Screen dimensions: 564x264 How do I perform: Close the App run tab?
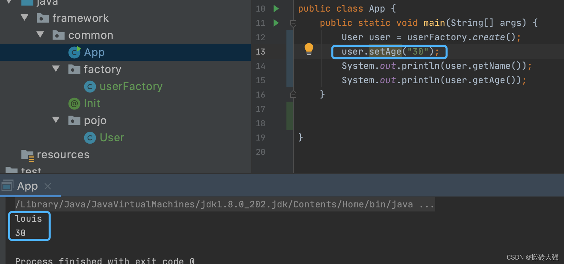click(x=48, y=186)
